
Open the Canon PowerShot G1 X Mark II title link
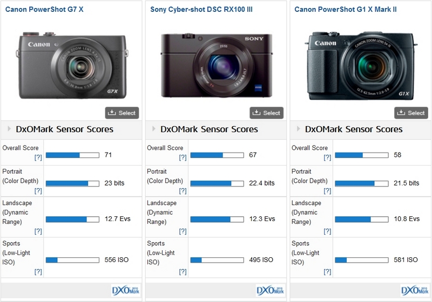coord(346,9)
